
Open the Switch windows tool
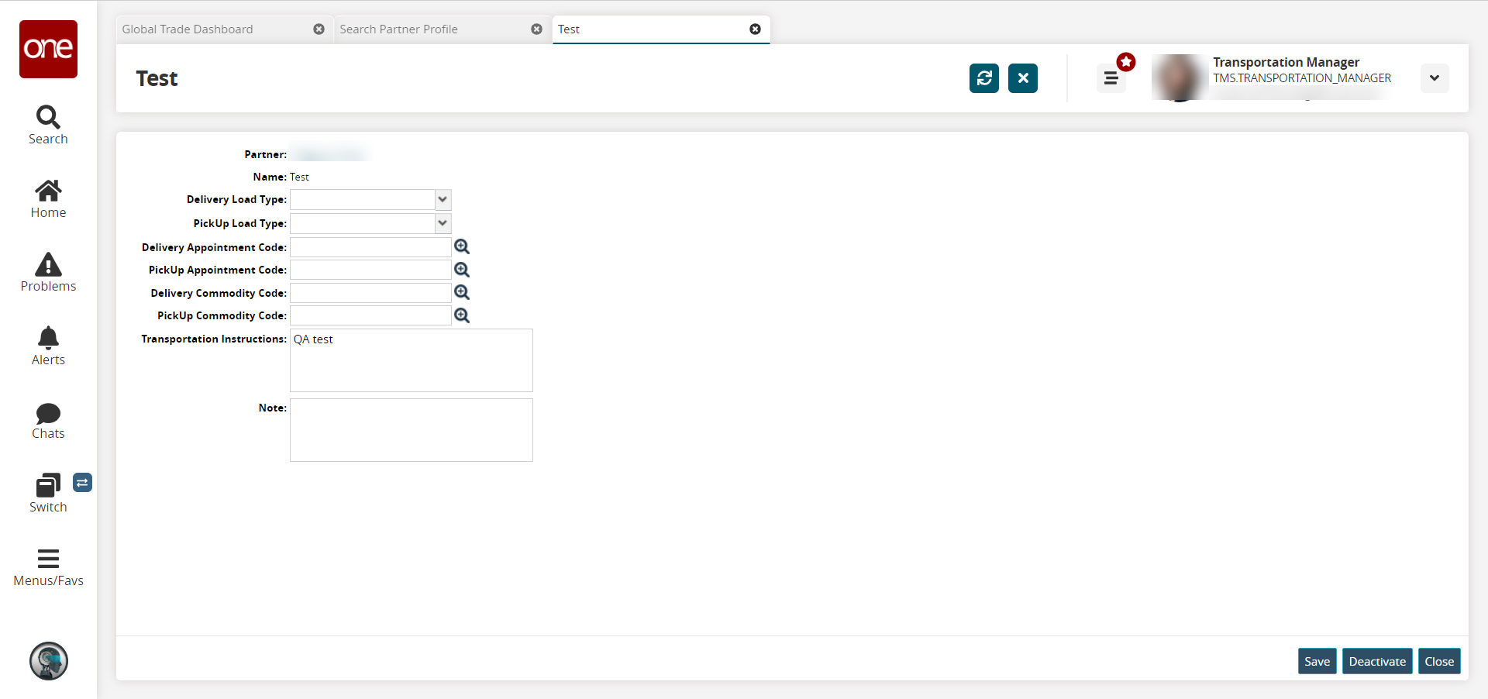48,494
